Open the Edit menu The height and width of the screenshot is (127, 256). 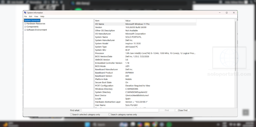point(30,16)
